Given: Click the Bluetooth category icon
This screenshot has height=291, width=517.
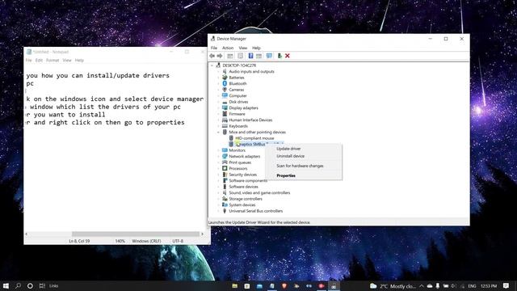Looking at the screenshot, I should pyautogui.click(x=225, y=83).
